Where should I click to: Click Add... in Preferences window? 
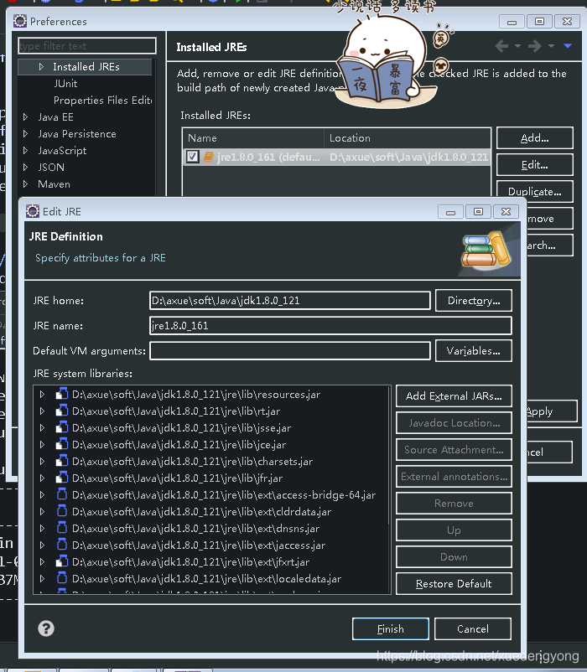(x=535, y=138)
